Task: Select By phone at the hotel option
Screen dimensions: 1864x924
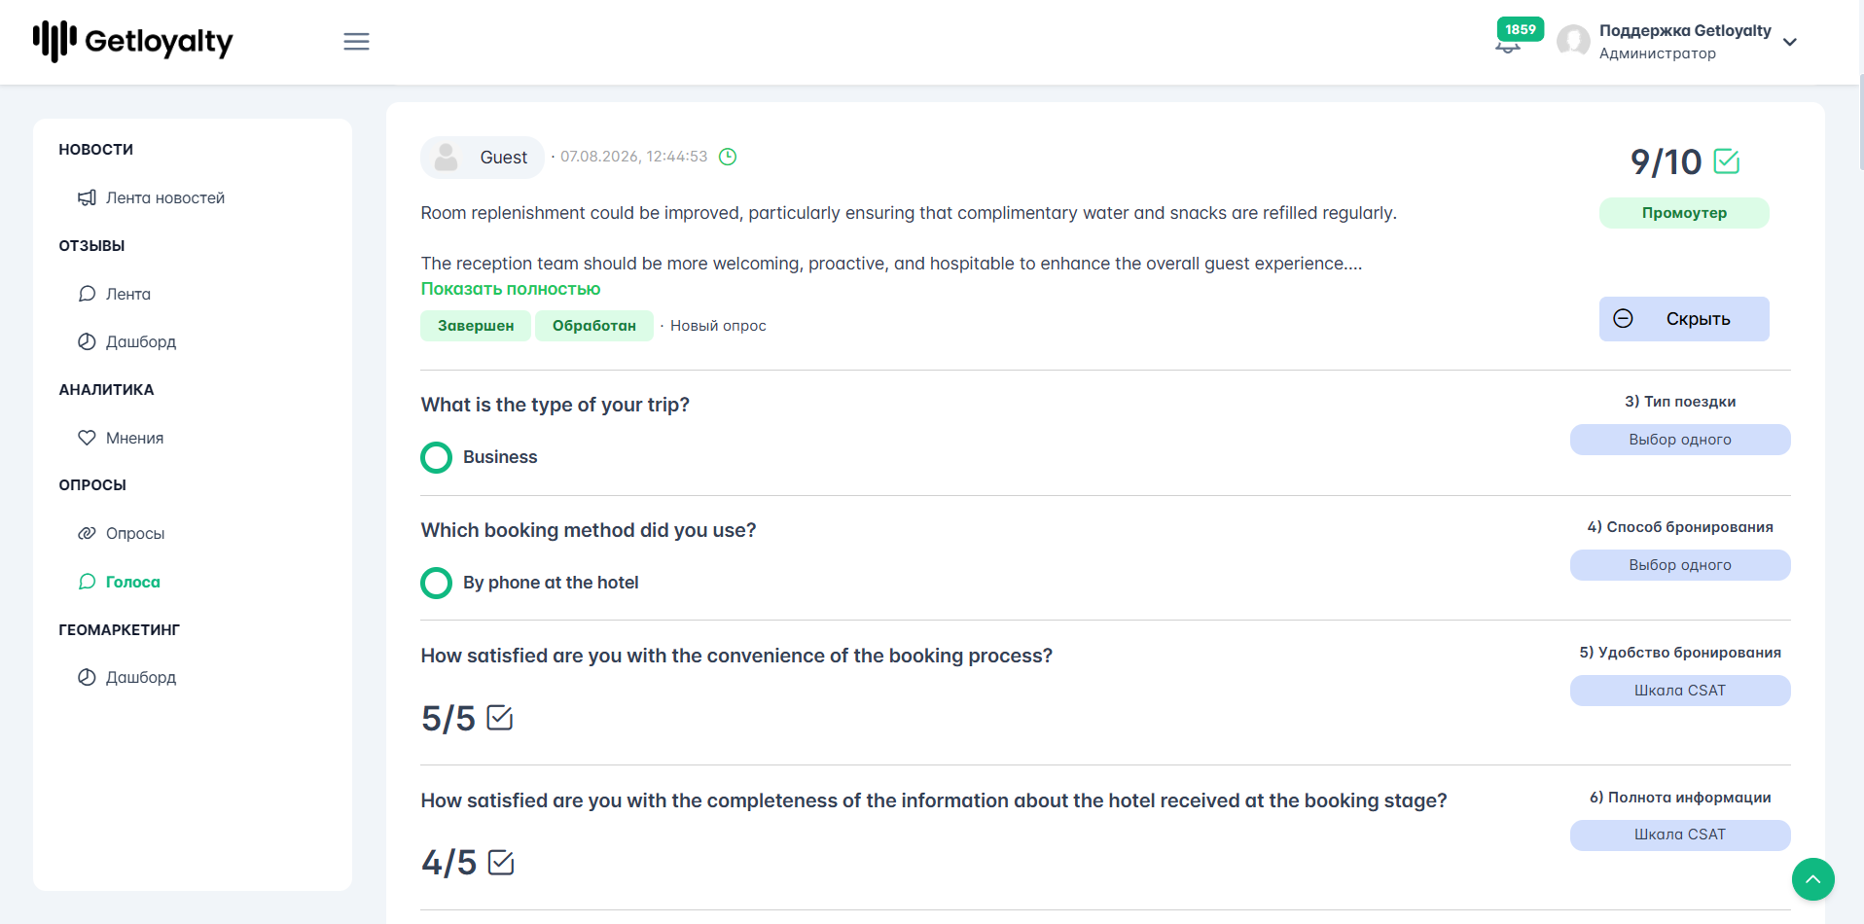Action: coord(436,583)
